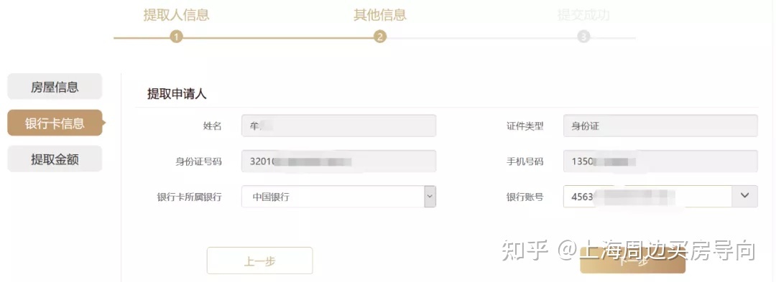
Task: Click step 3 circle marker
Action: click(x=583, y=37)
